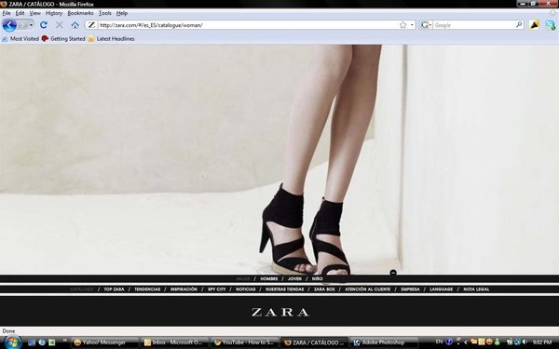The image size is (559, 349).
Task: Open the TENDENCIAS page
Action: (147, 289)
